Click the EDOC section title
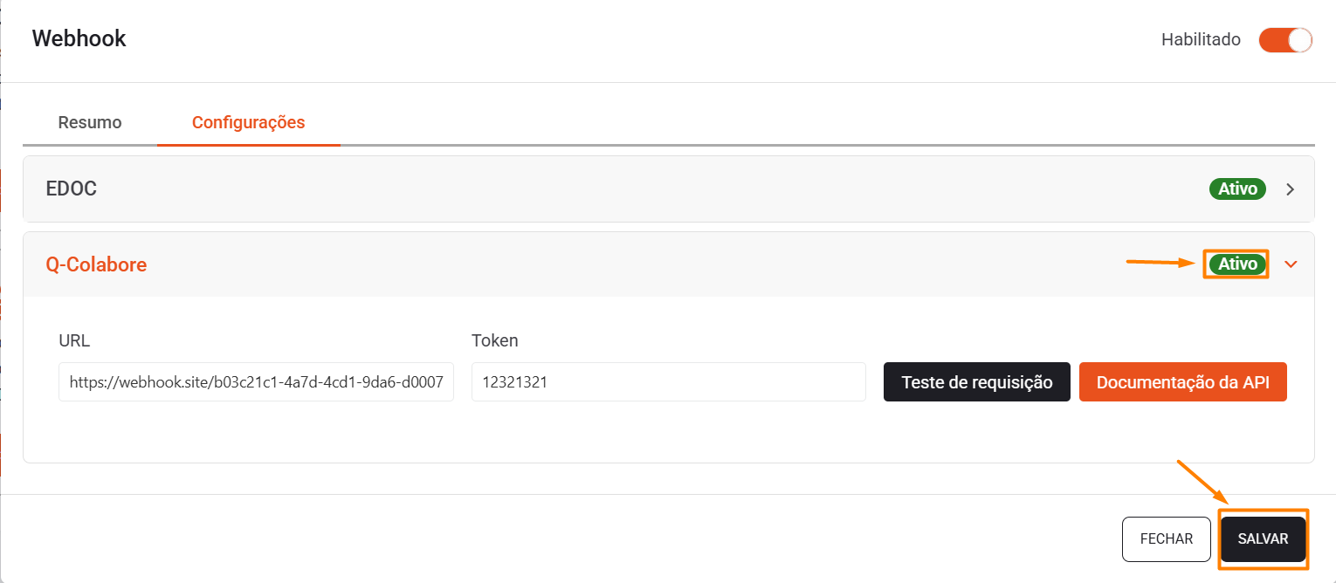Screen dimensions: 1336x583 [x=71, y=189]
